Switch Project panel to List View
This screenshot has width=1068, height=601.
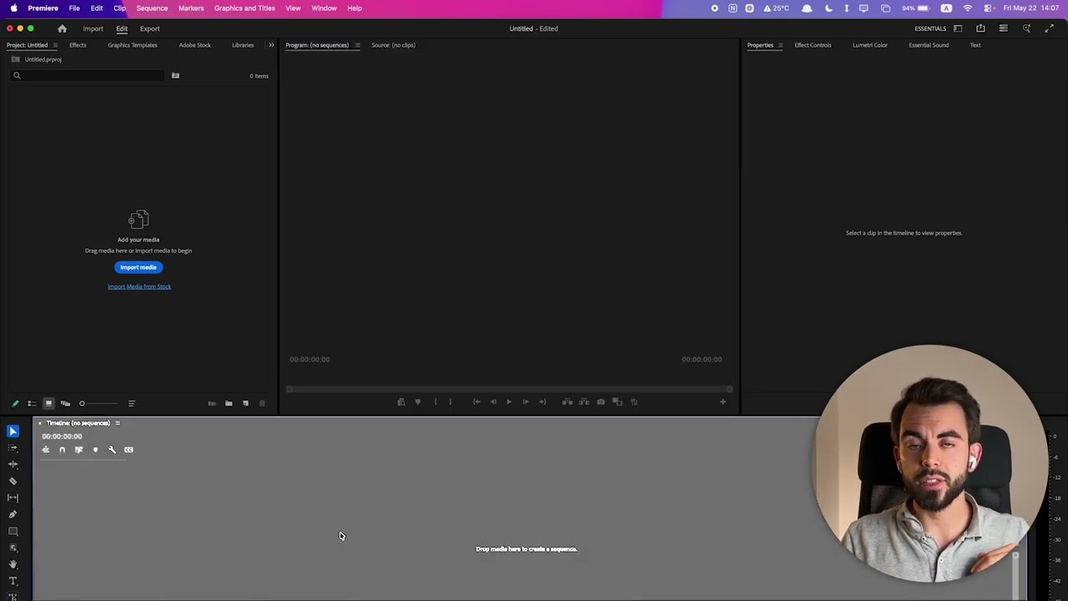(x=32, y=403)
